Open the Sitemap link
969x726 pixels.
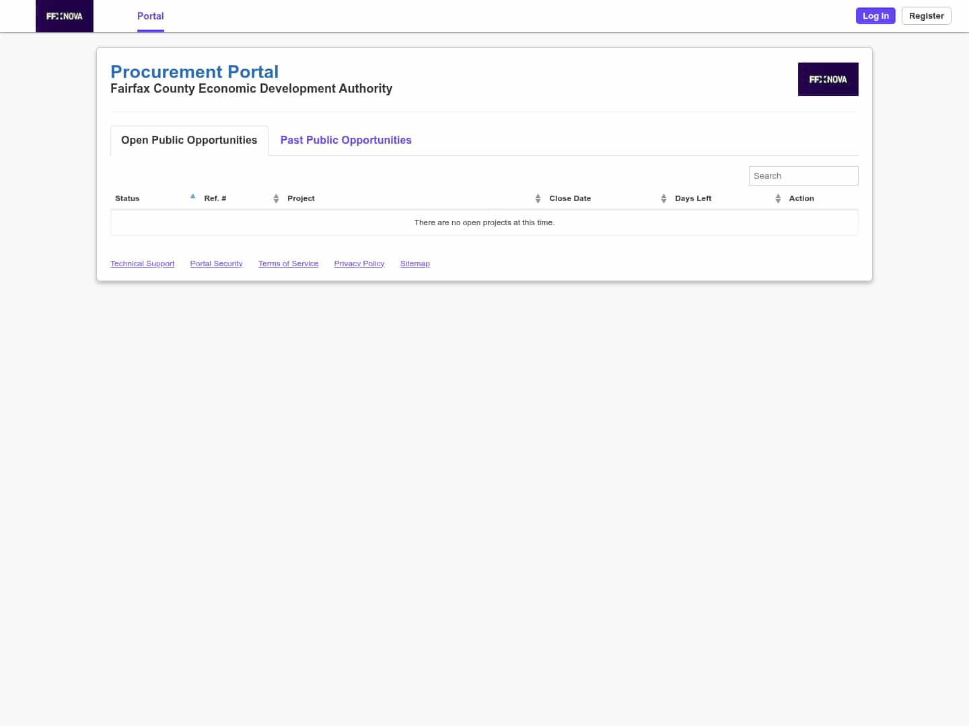[x=415, y=264]
